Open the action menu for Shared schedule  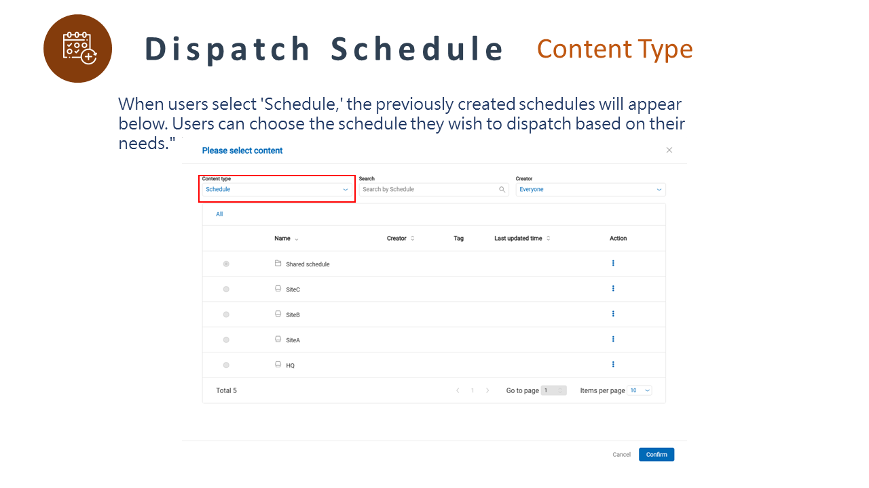click(x=613, y=263)
